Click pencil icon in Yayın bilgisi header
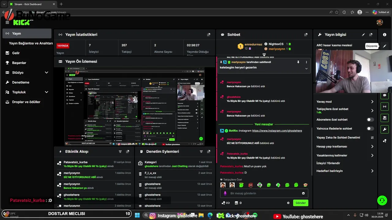The height and width of the screenshot is (220, 392). (x=364, y=35)
